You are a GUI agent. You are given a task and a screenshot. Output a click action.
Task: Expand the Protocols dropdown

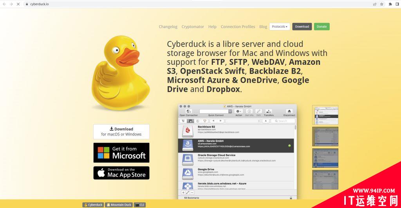pyautogui.click(x=280, y=27)
